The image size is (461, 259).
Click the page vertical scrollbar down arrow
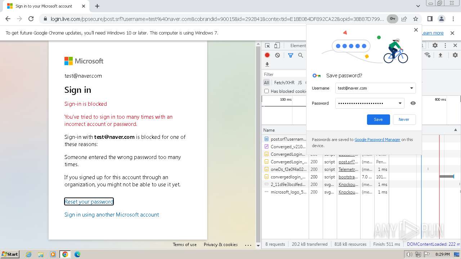258,246
